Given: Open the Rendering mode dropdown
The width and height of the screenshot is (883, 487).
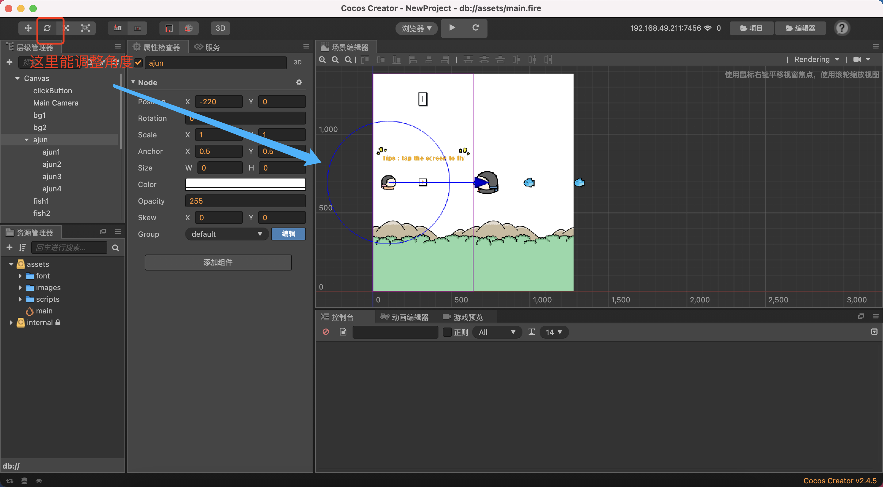Looking at the screenshot, I should tap(817, 59).
